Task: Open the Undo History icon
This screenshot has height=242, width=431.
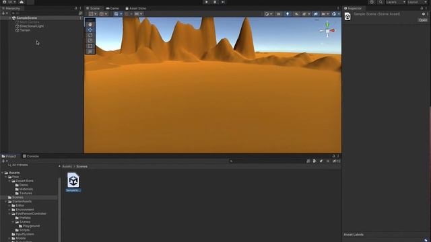Action: pyautogui.click(x=372, y=2)
